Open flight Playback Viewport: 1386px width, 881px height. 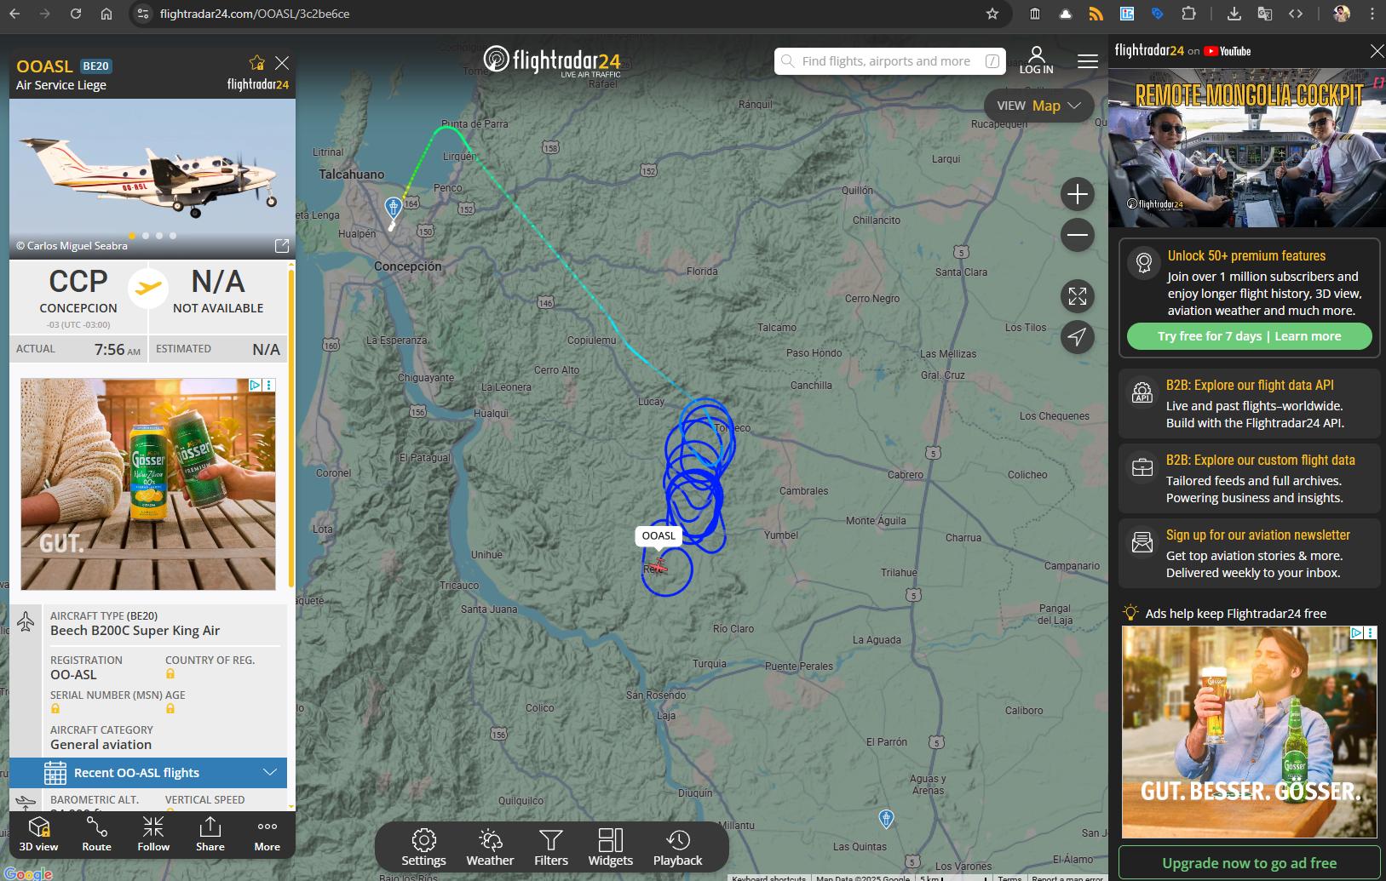pos(678,848)
